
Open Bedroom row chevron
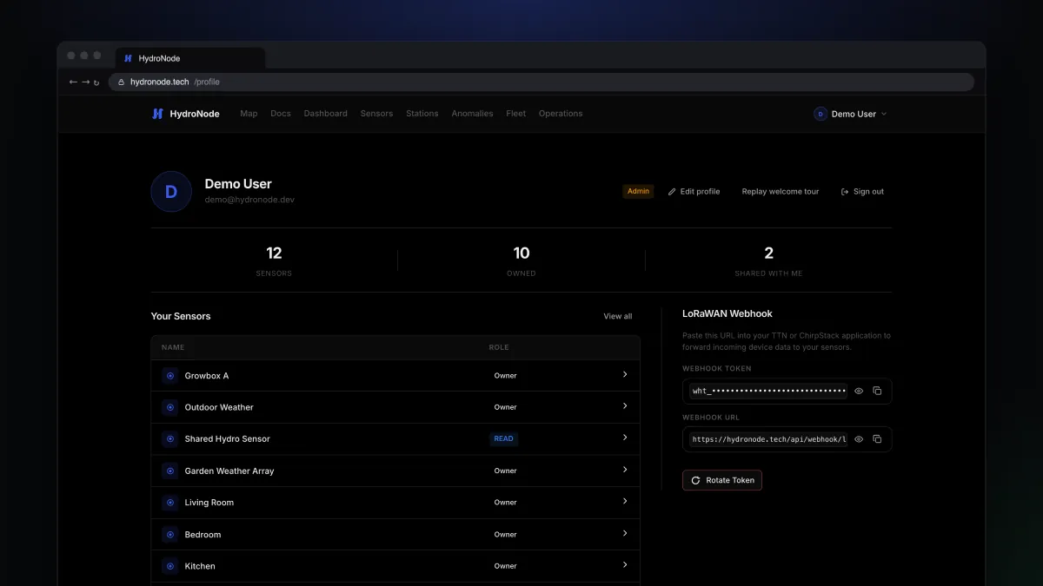625,533
